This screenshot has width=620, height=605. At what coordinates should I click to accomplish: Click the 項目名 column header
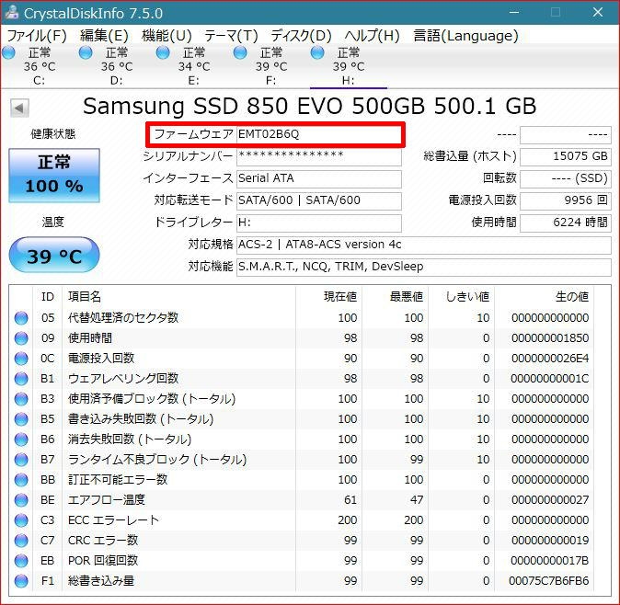point(85,296)
